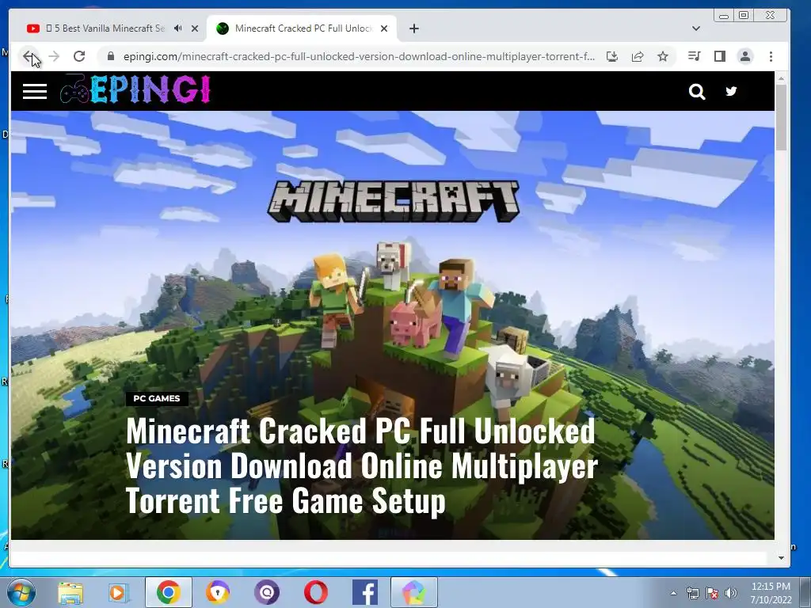Open the Chrome profile avatar
Image resolution: width=811 pixels, height=608 pixels.
tap(745, 56)
